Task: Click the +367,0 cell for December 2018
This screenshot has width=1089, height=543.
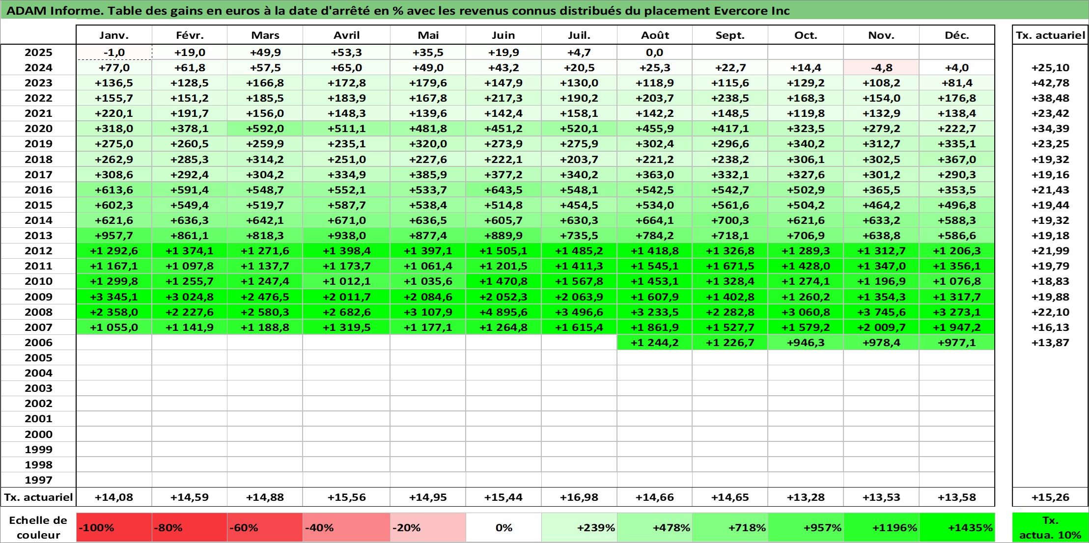Action: pos(956,160)
